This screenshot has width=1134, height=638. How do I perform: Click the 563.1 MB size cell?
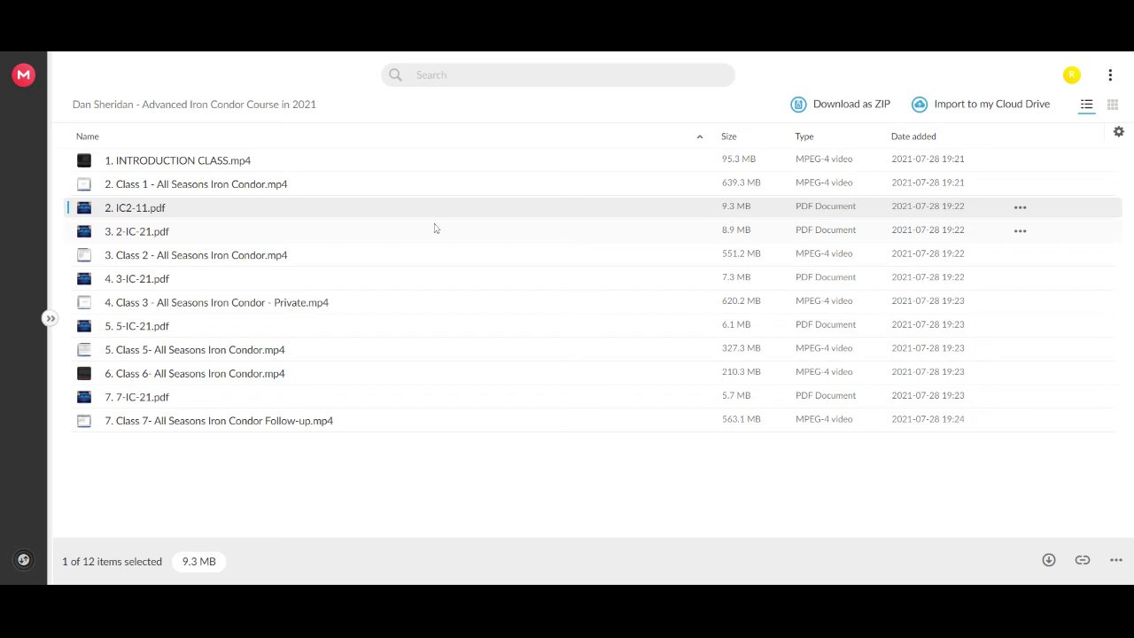(x=741, y=419)
